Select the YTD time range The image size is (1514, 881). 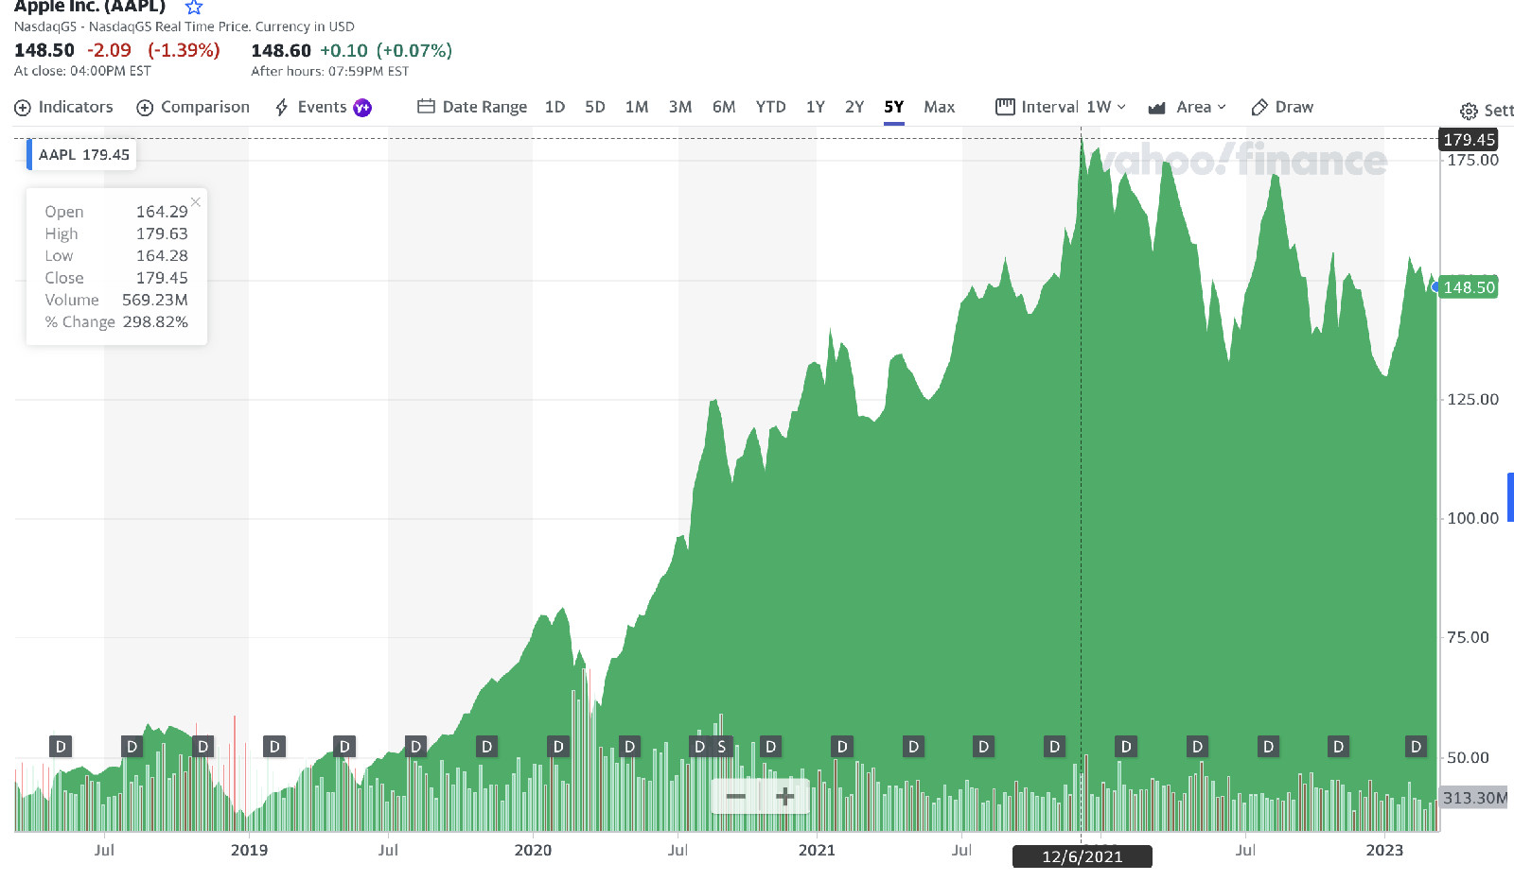[x=770, y=108]
